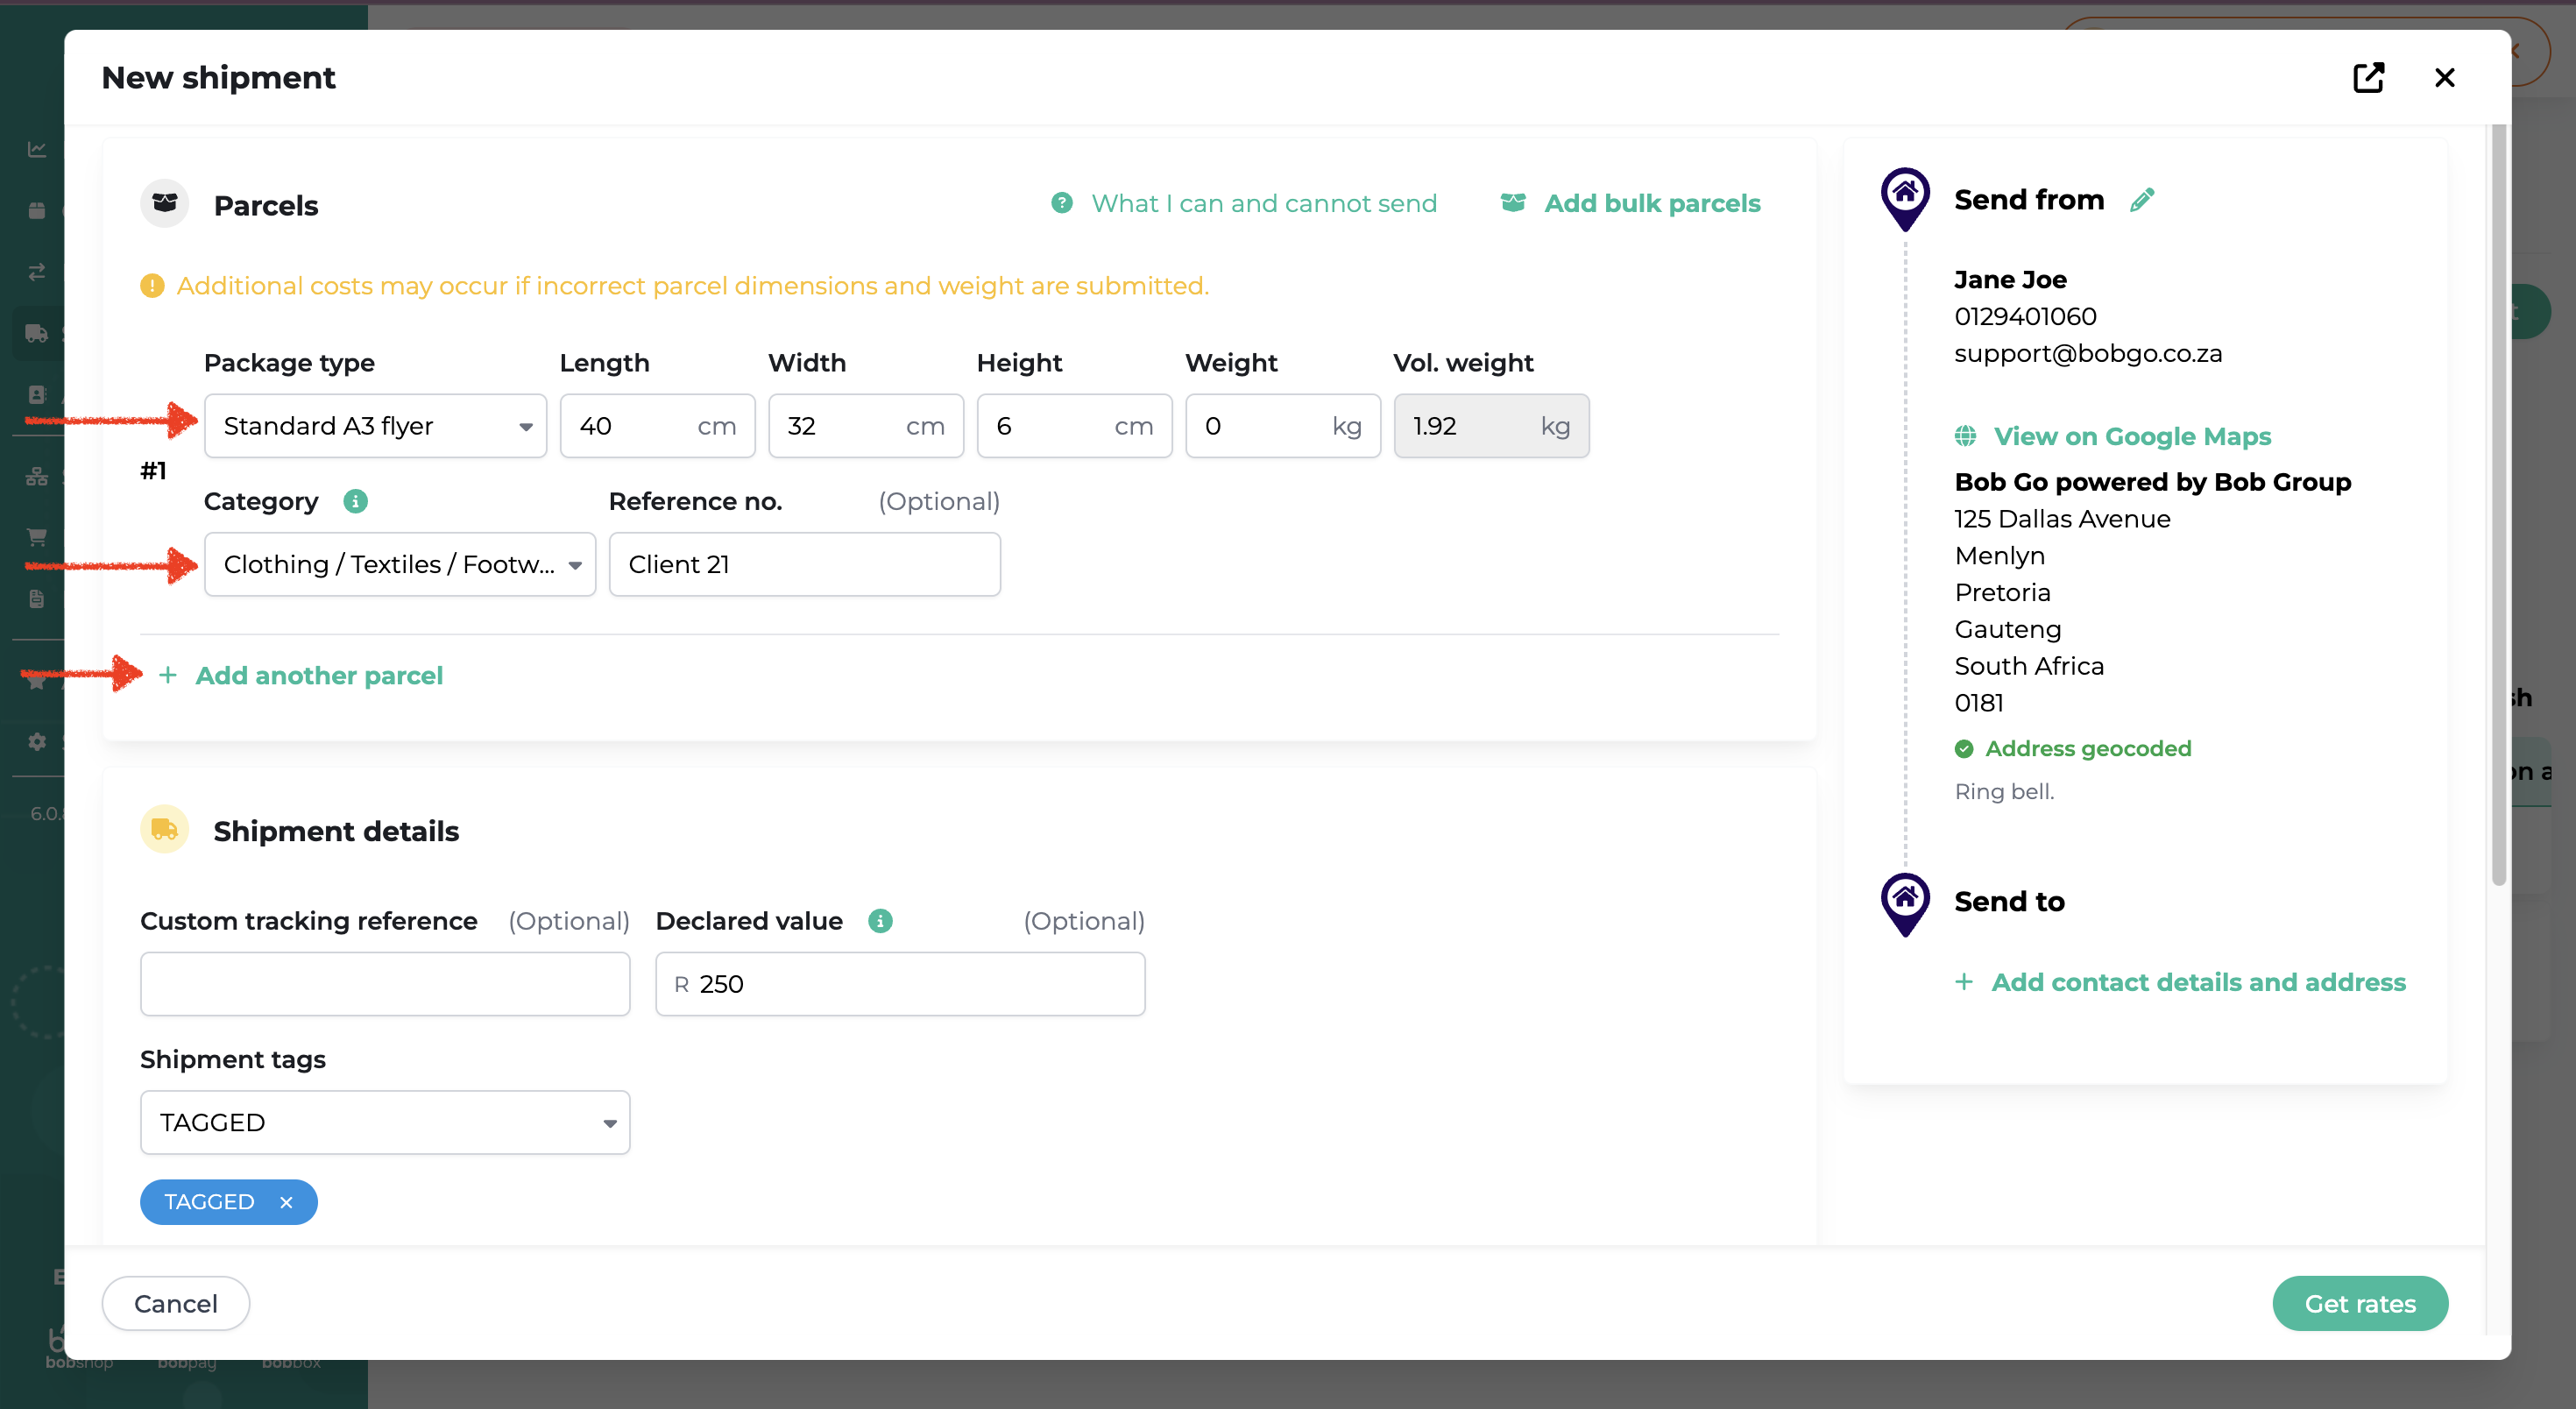Open the Shipment tags dropdown
This screenshot has width=2576, height=1409.
pyautogui.click(x=384, y=1122)
